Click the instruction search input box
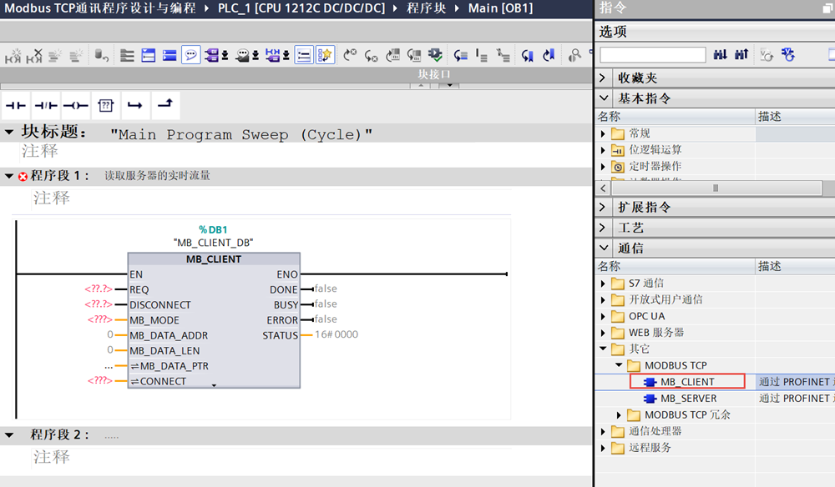 [x=652, y=55]
